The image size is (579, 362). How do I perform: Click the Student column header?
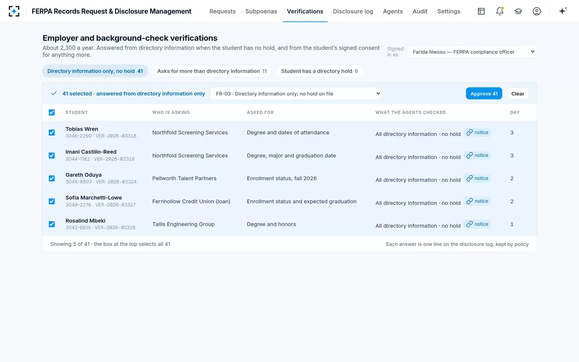[x=76, y=113]
